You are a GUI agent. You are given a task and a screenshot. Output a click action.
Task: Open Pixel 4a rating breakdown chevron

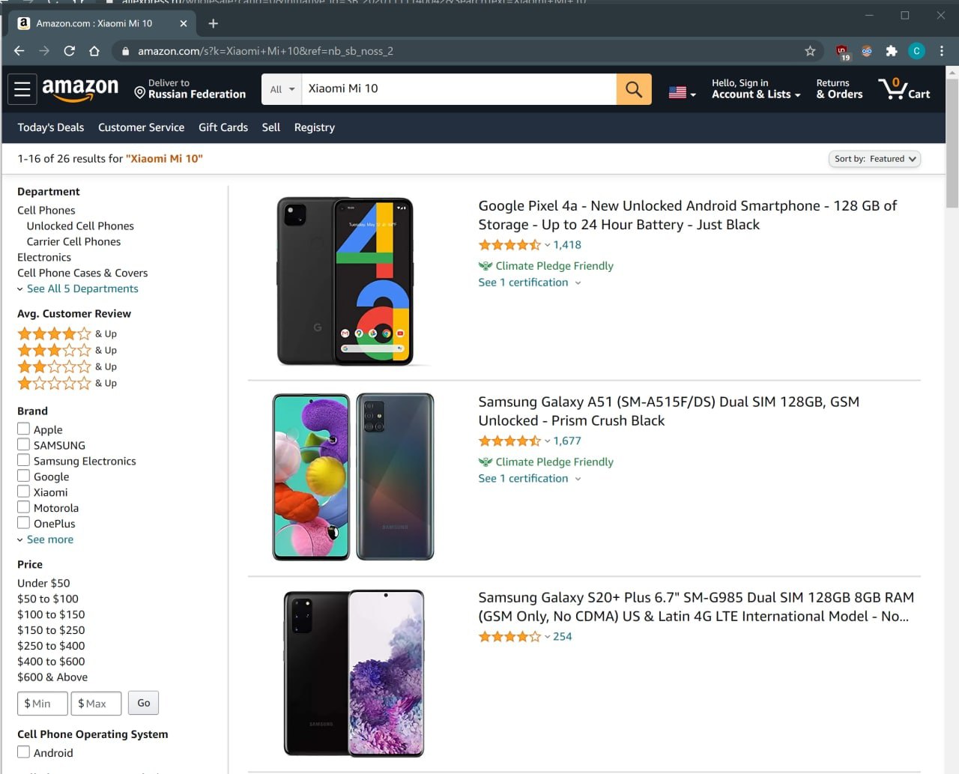547,245
